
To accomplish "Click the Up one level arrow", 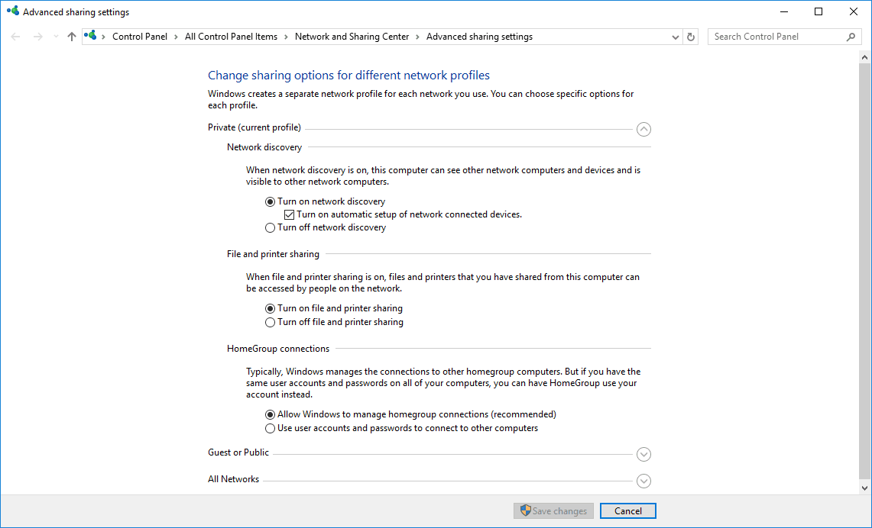I will 72,37.
